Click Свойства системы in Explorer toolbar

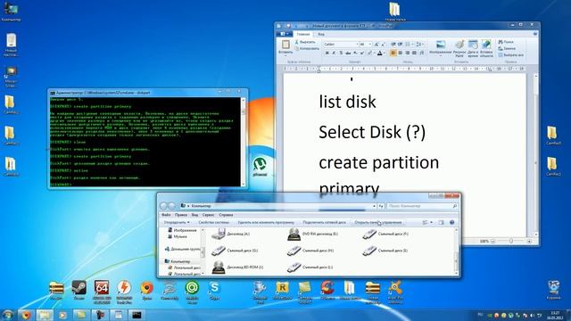214,222
